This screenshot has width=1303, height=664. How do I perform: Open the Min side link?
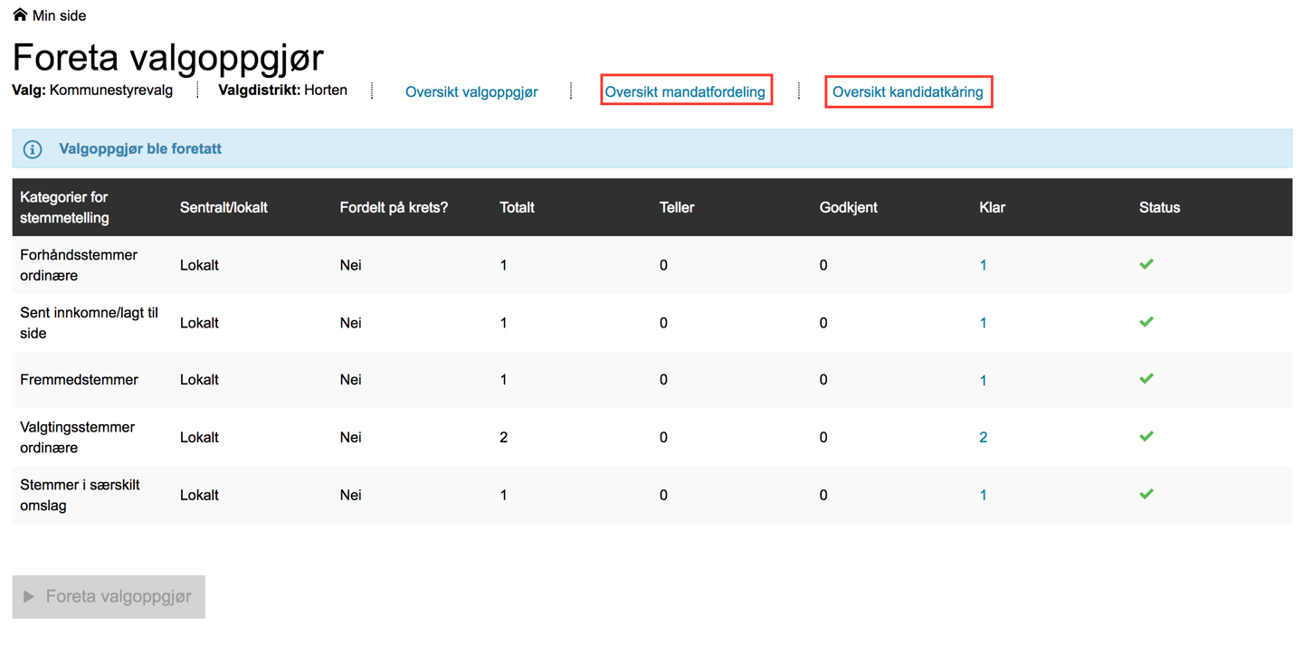(x=59, y=15)
